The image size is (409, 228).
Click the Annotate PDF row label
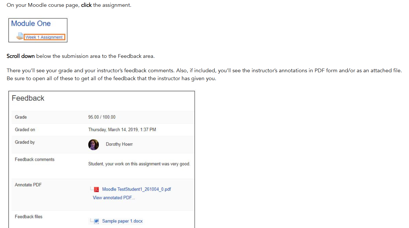click(28, 185)
